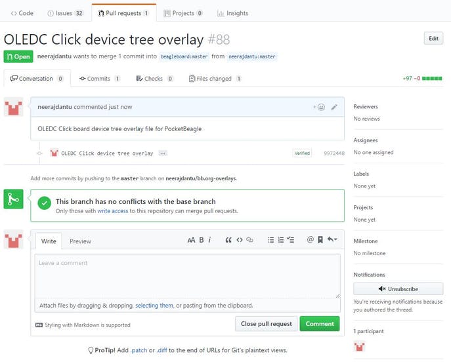Open the Issues tab
The image size is (451, 364).
[65, 13]
